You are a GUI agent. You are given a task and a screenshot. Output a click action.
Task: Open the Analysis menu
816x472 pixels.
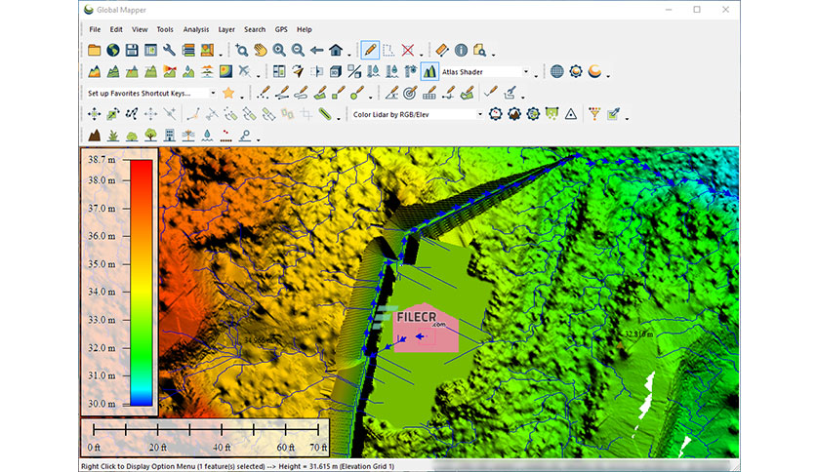tap(196, 29)
